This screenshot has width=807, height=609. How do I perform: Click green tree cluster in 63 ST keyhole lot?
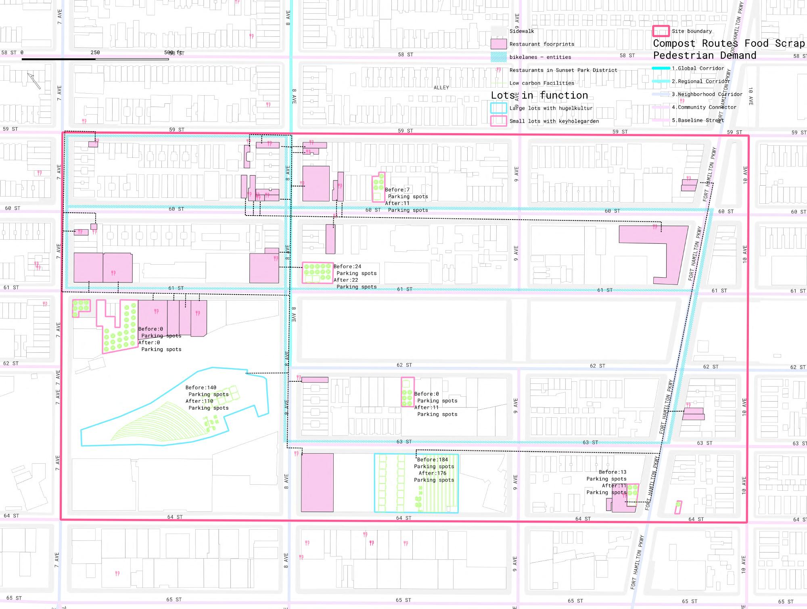[x=407, y=398]
